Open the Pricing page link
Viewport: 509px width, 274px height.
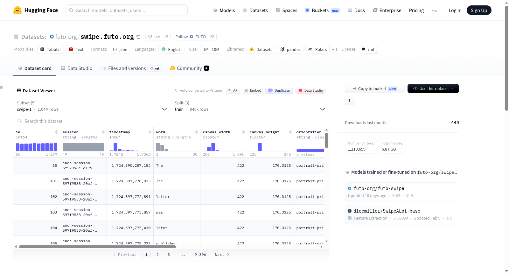416,10
